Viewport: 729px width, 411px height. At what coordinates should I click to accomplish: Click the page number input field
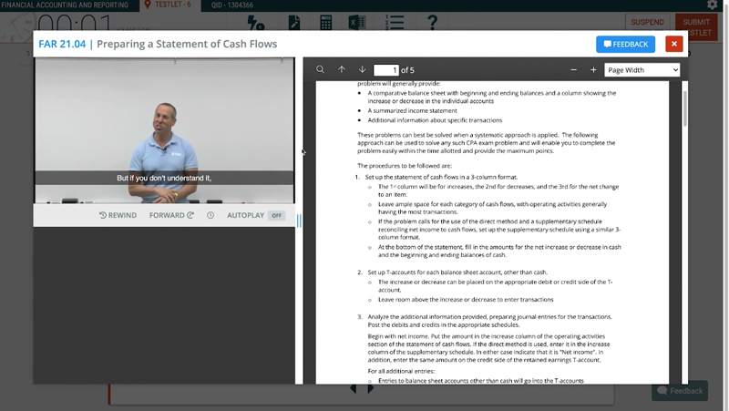[386, 70]
